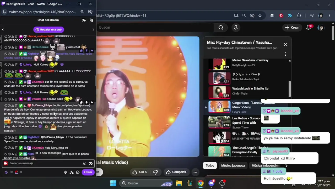Open 7TV menu in chat header
Viewport: 335px width, 189px height.
pos(84,20)
